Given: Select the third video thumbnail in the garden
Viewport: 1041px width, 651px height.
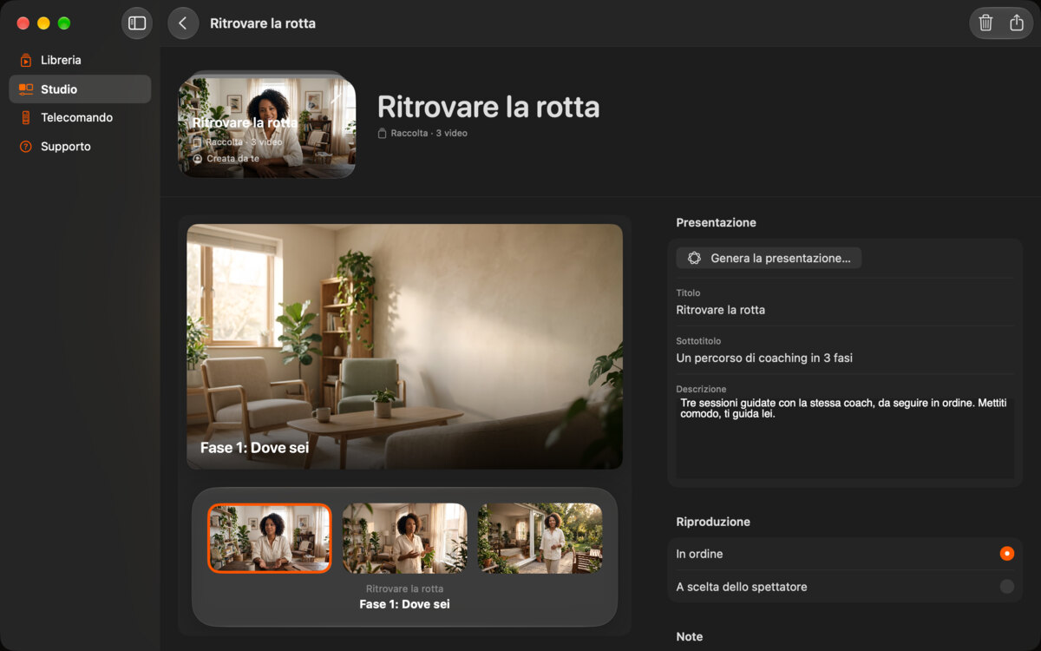Looking at the screenshot, I should (540, 538).
